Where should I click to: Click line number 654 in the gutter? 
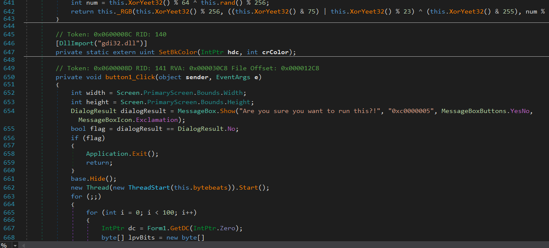9,111
